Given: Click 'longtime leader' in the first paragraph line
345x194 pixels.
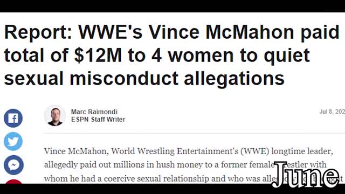Looking at the screenshot, I should point(301,151).
